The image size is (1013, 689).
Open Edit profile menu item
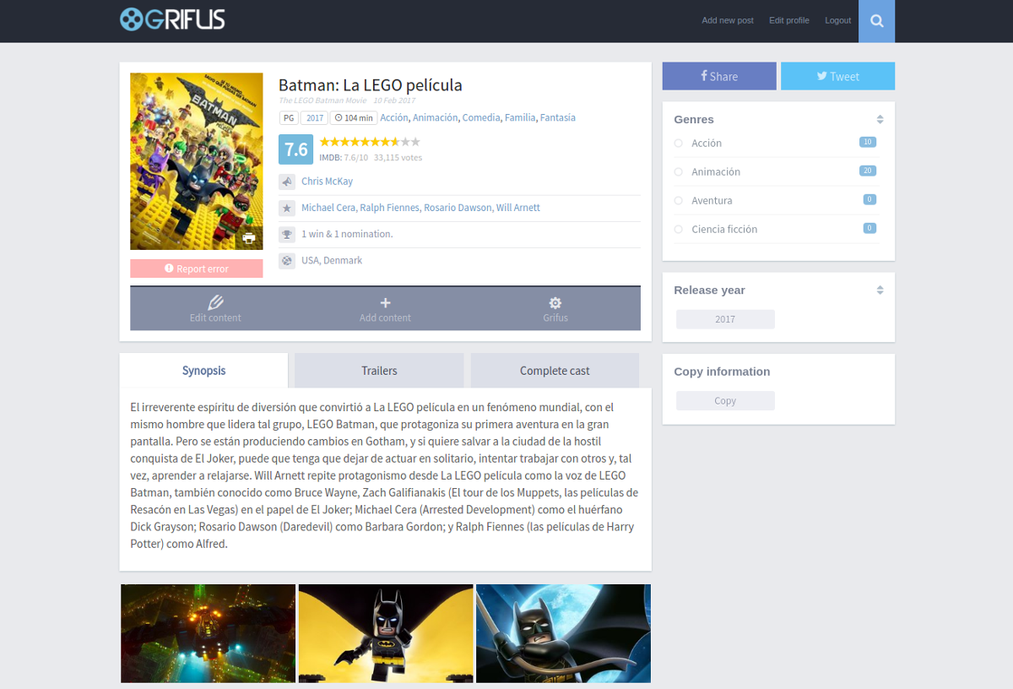pyautogui.click(x=789, y=20)
